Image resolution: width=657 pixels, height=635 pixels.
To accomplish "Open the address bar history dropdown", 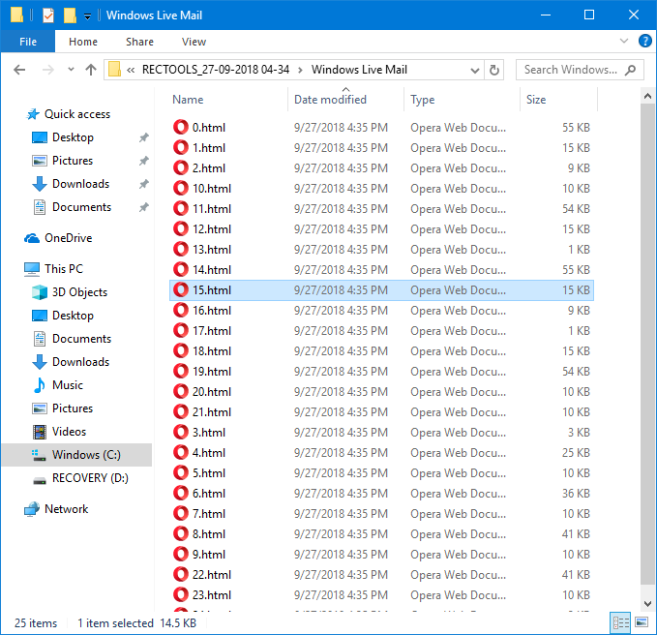I will (474, 70).
